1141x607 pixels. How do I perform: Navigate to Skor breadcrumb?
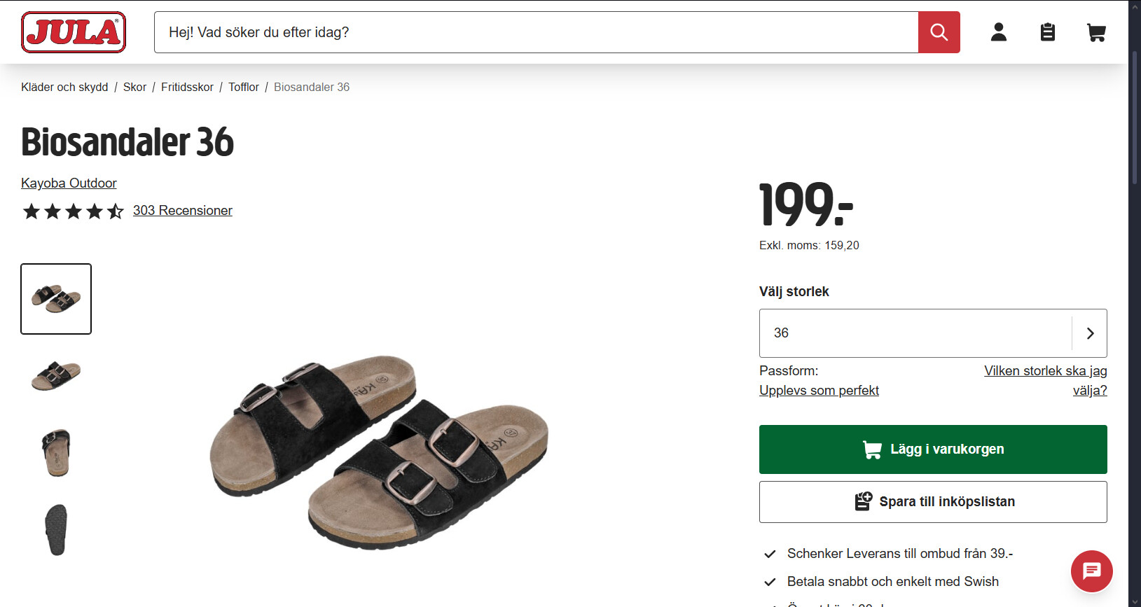tap(134, 87)
